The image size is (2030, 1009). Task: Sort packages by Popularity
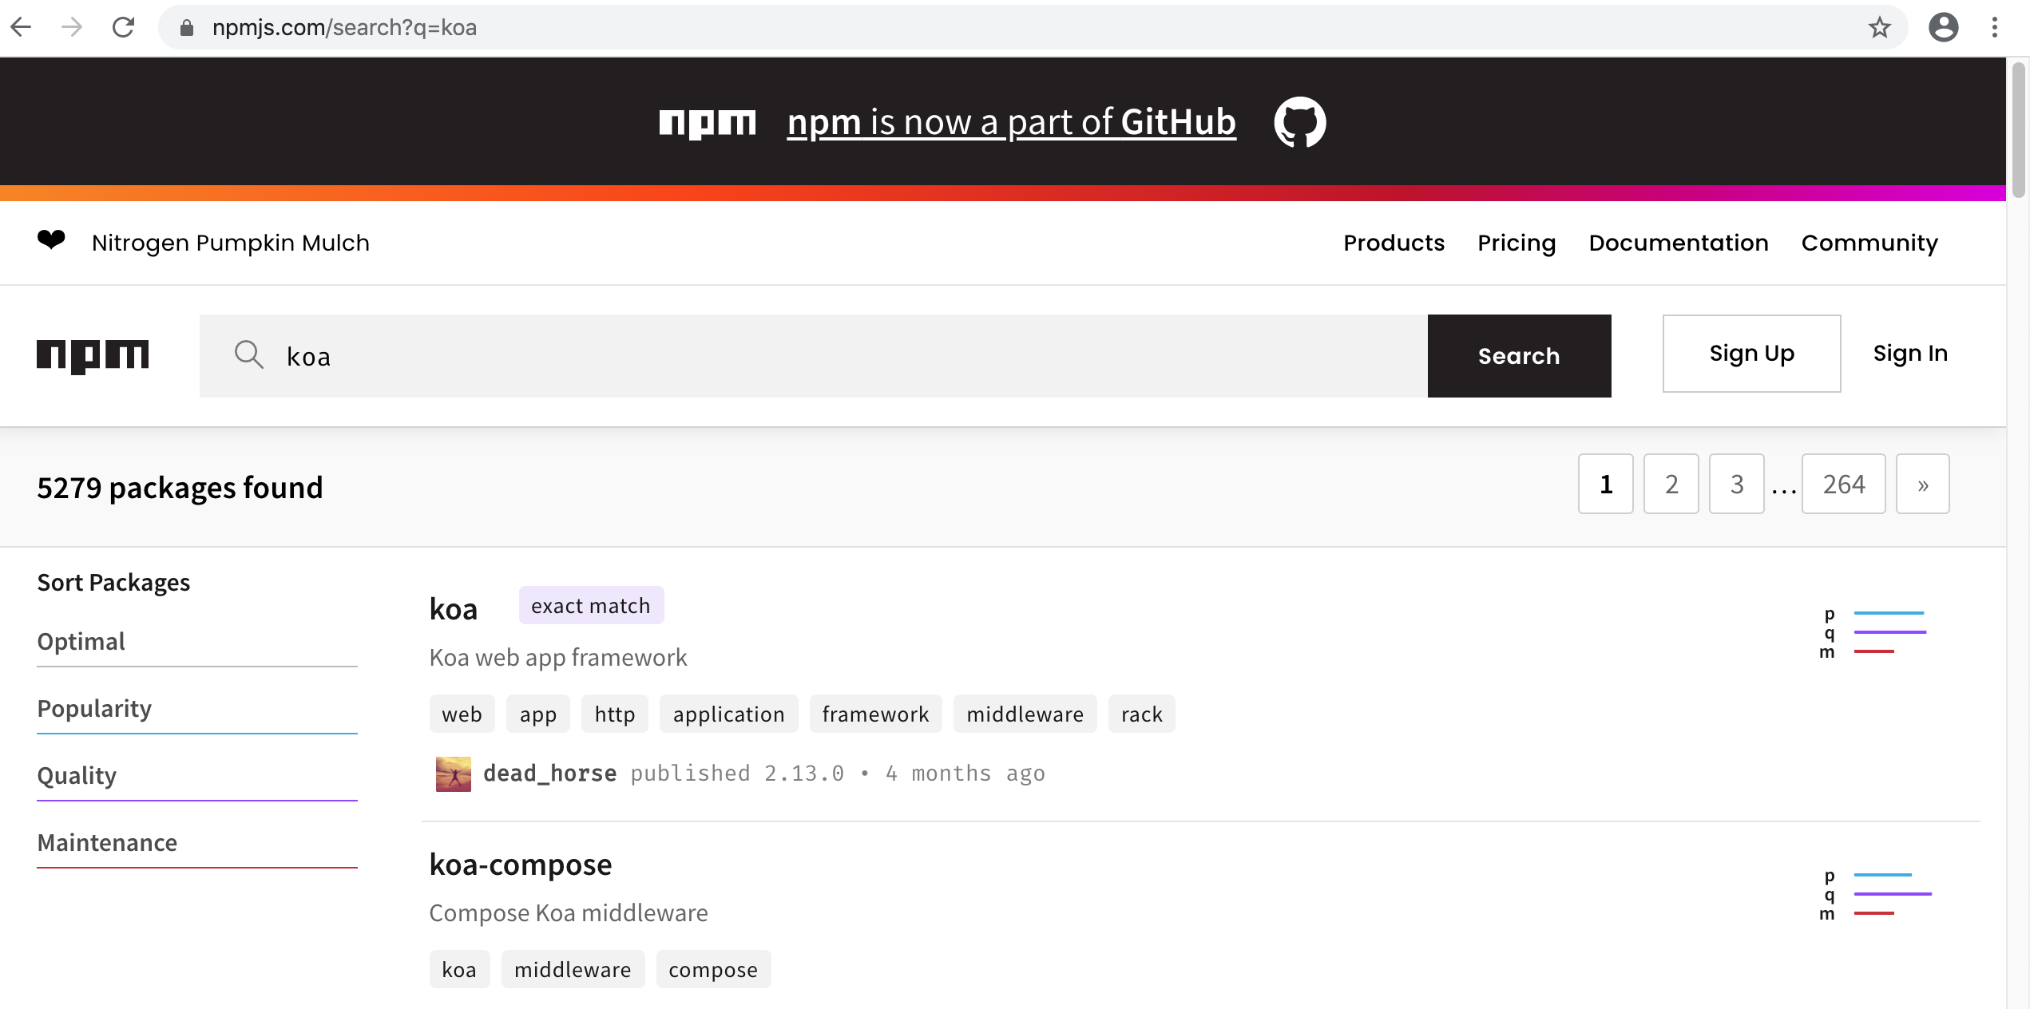coord(94,709)
